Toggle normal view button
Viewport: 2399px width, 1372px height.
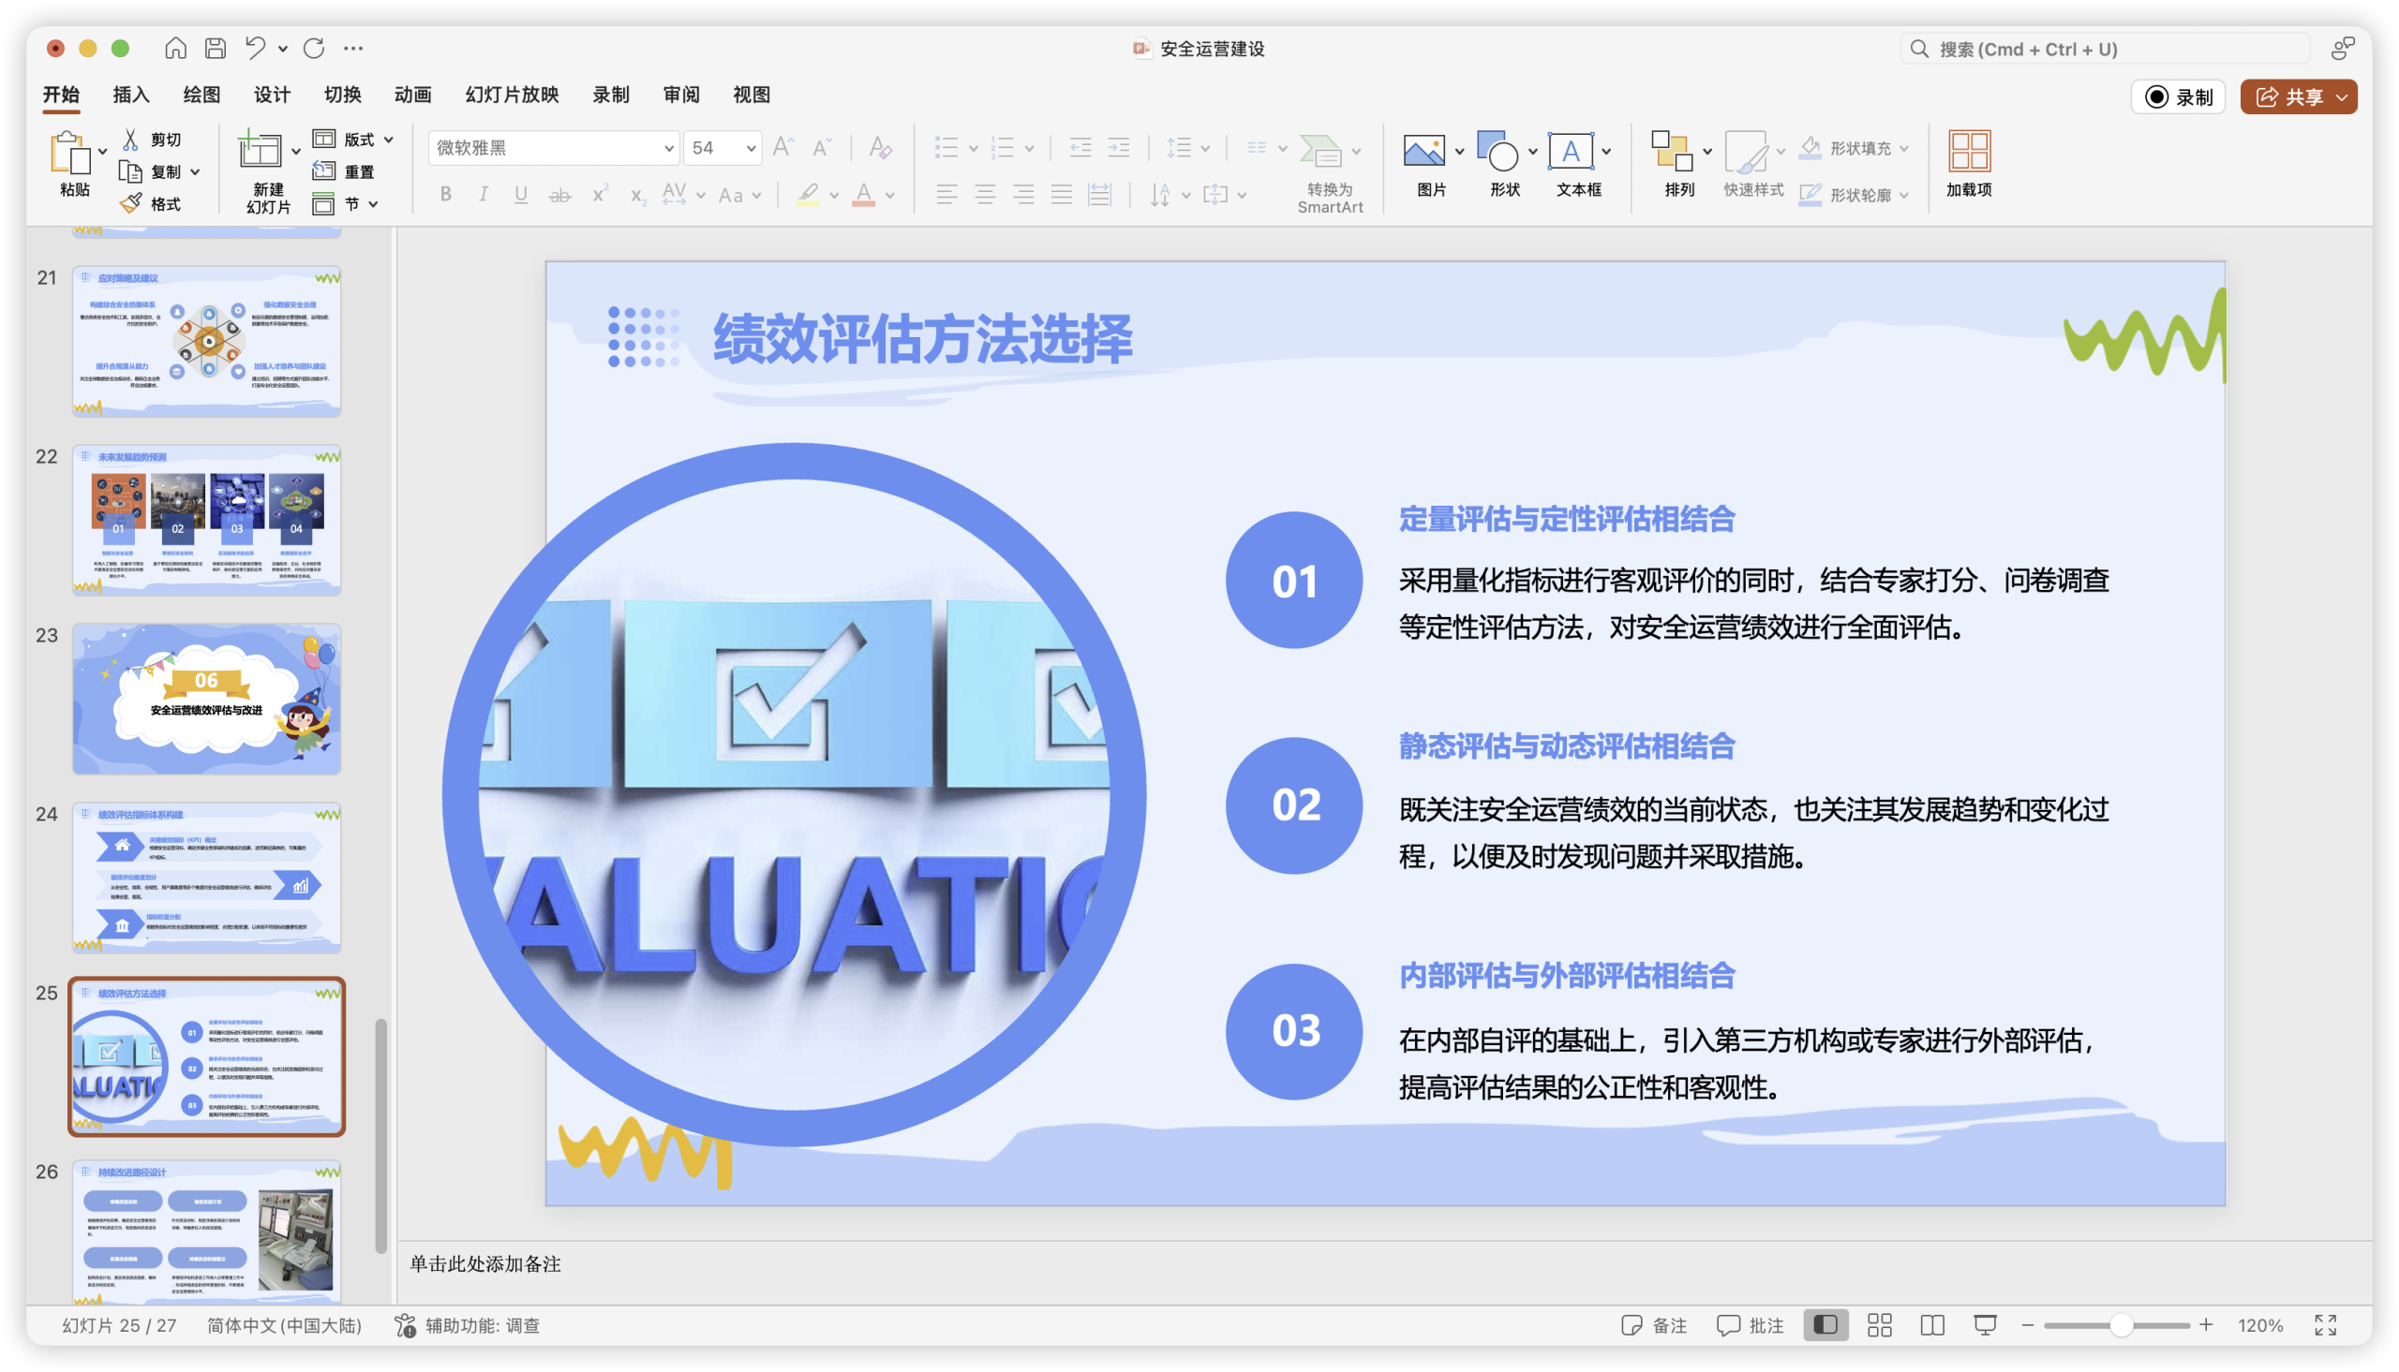(1825, 1325)
